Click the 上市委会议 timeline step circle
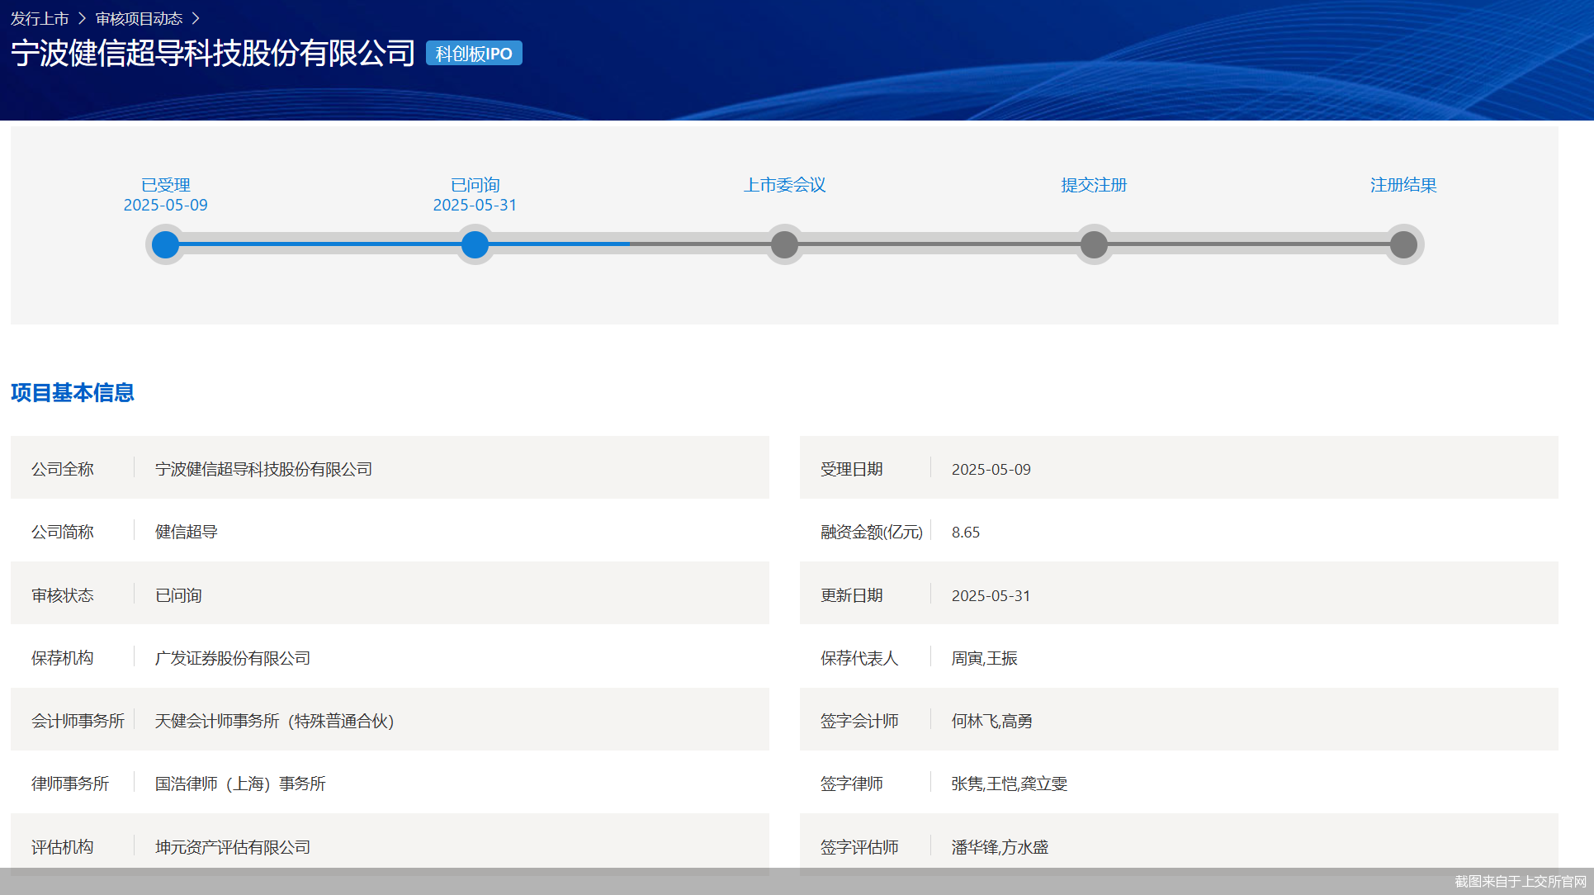 (x=784, y=244)
